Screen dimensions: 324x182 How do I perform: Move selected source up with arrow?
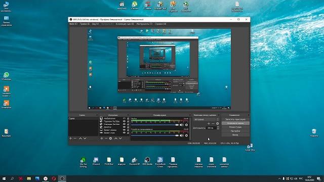tap(116, 138)
